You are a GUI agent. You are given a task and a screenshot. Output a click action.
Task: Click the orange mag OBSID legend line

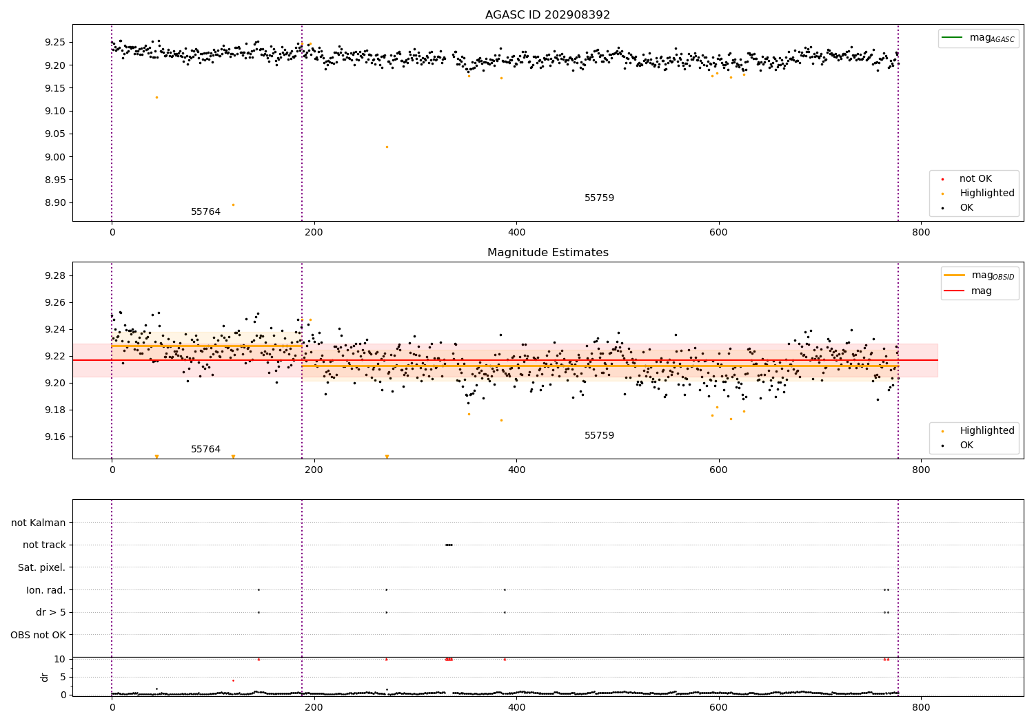coord(955,275)
